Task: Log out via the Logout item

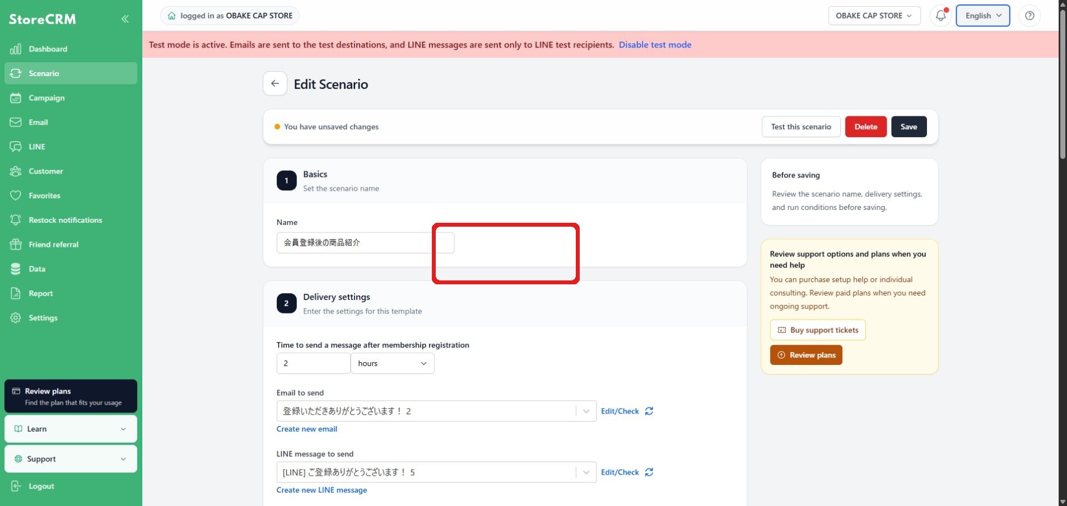Action: pyautogui.click(x=71, y=486)
